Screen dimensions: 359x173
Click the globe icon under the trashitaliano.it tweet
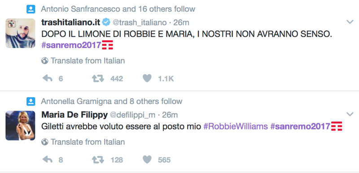[45, 61]
